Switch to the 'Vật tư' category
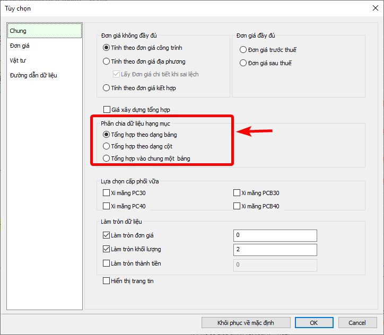The height and width of the screenshot is (335, 384). click(18, 60)
